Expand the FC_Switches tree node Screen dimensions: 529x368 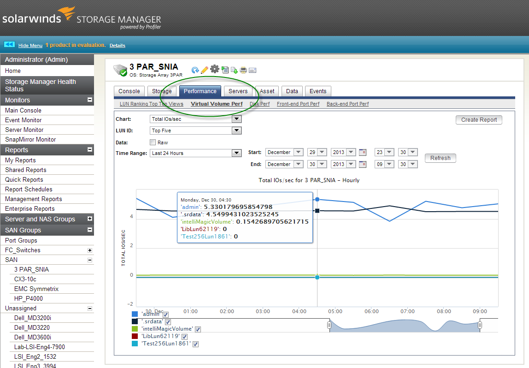pos(90,250)
